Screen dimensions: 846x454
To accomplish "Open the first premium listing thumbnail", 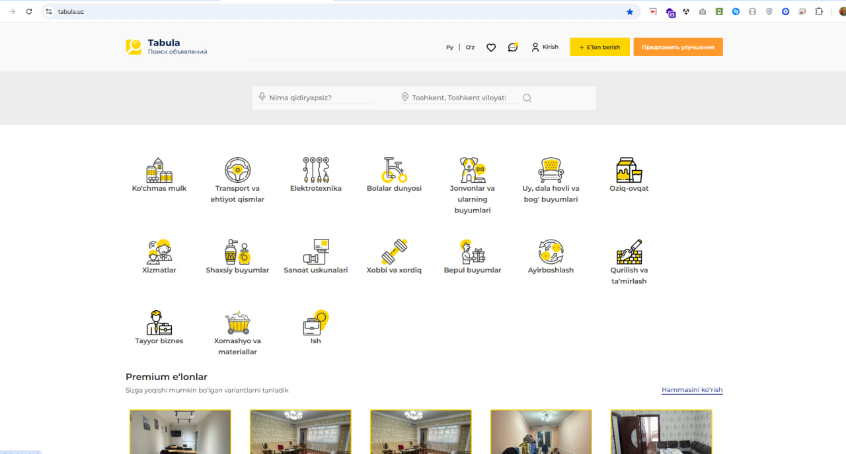I will 180,432.
